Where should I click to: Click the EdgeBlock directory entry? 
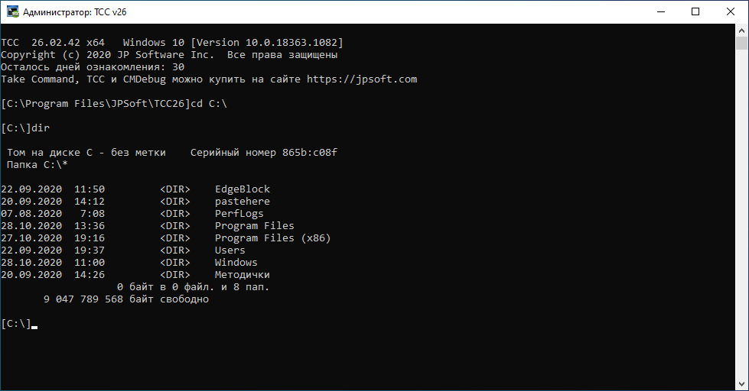tap(242, 189)
